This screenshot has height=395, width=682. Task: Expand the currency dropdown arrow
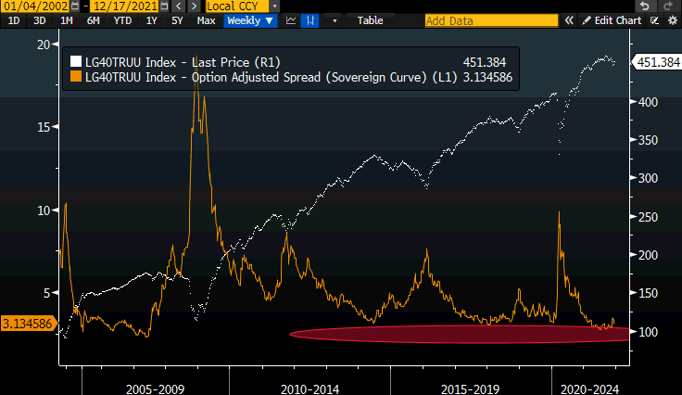(274, 6)
